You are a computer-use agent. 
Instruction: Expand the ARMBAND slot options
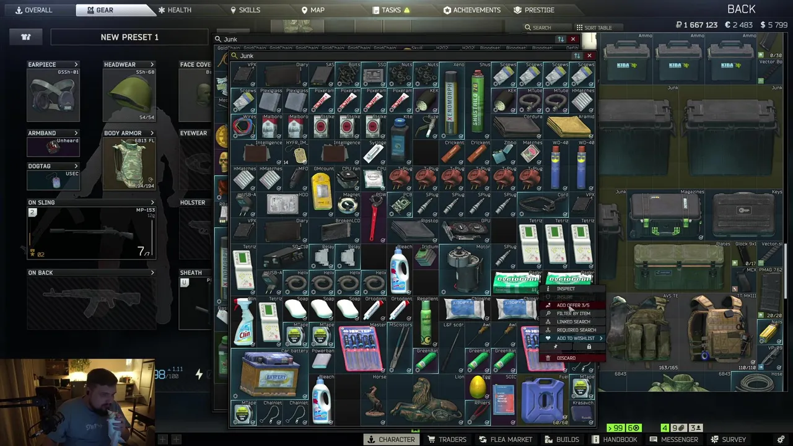(x=76, y=133)
